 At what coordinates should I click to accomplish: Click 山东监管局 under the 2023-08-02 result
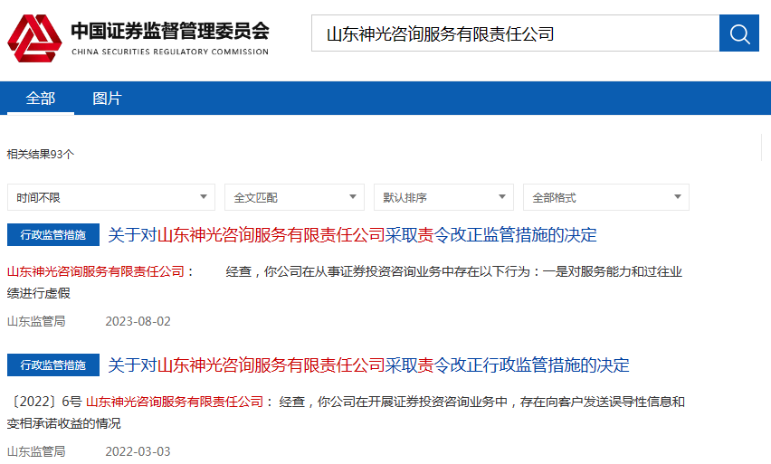(x=36, y=321)
